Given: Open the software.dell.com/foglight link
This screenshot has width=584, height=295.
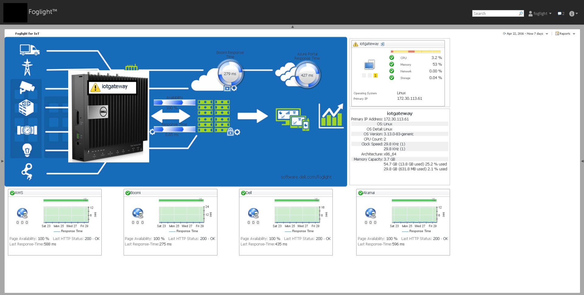Looking at the screenshot, I should click(306, 177).
